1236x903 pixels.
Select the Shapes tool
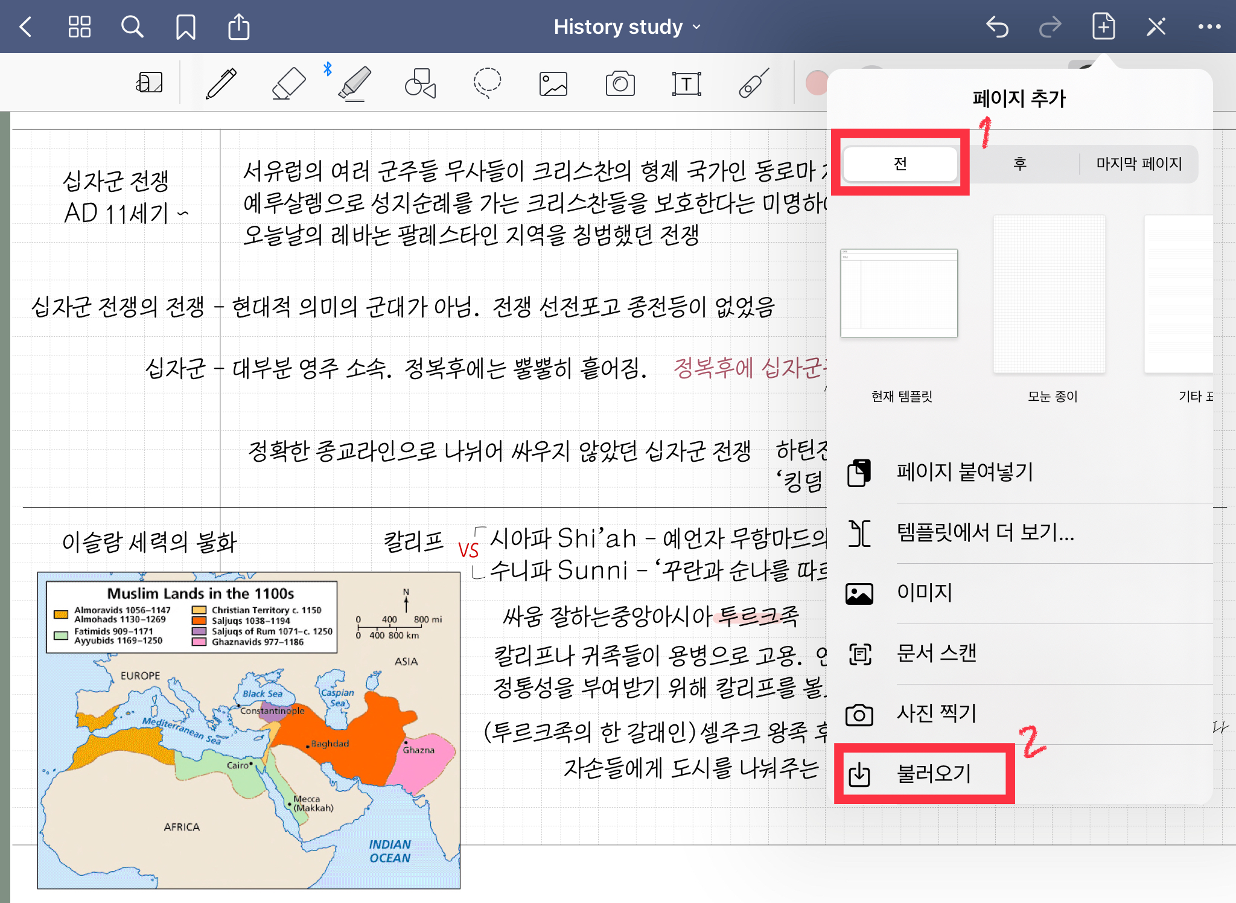(x=420, y=83)
